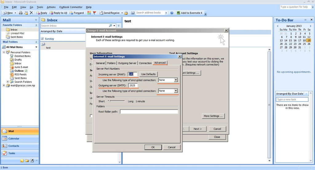Open the Tools menu
This screenshot has height=170, width=315.
(x=40, y=7)
